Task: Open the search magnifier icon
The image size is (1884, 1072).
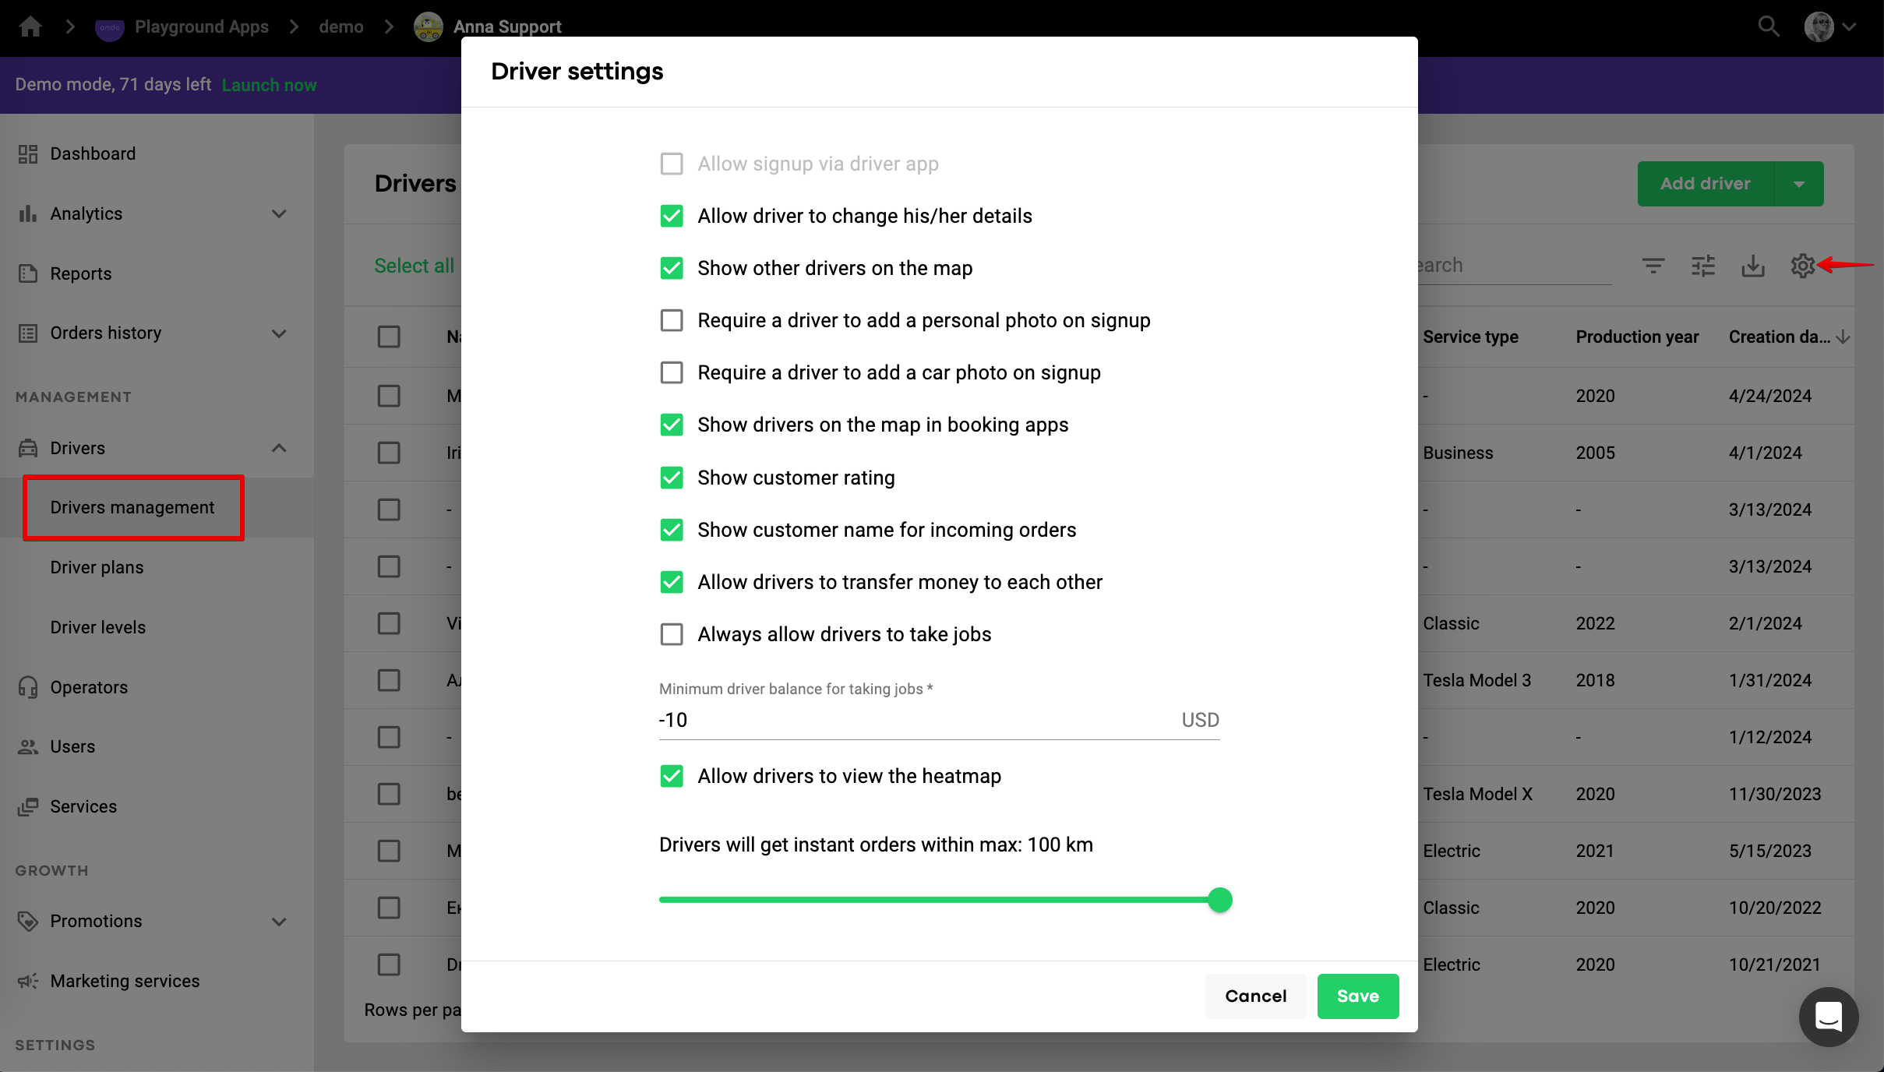Action: tap(1768, 26)
